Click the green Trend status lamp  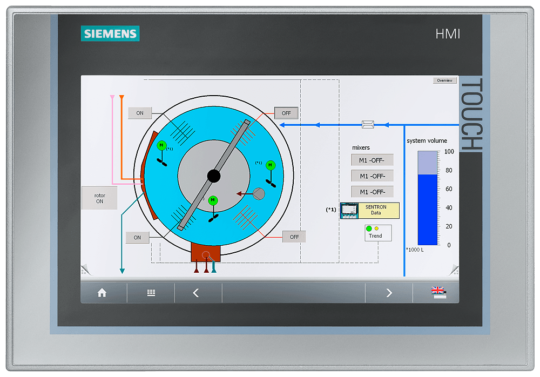[368, 229]
